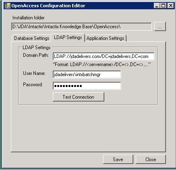Screen dimensions: 176x170
Task: Select the LDAP Settings tab
Action: [68, 37]
